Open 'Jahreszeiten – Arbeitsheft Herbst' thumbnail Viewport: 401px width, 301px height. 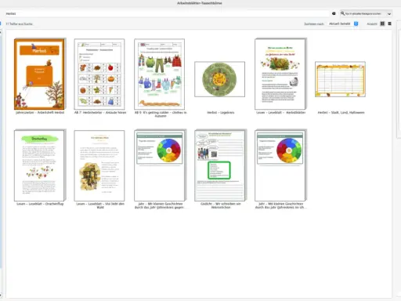(39, 74)
